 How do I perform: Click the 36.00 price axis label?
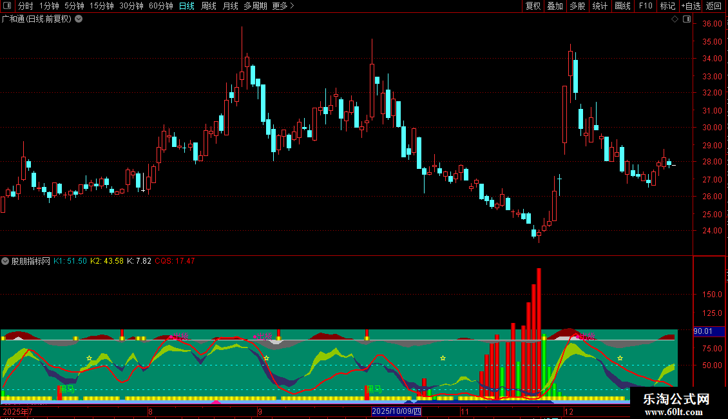pyautogui.click(x=712, y=24)
